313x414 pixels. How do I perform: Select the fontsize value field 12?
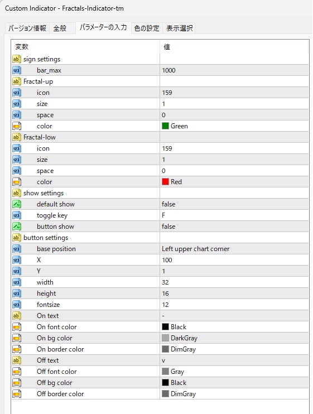[x=234, y=305]
